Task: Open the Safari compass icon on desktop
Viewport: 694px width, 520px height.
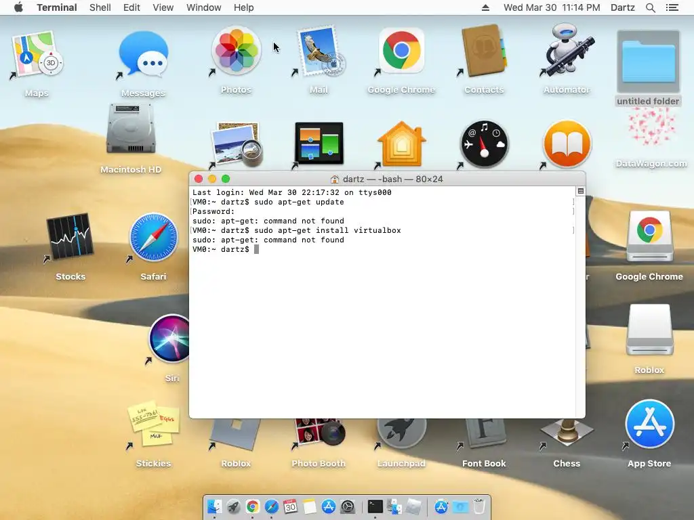Action: (153, 237)
